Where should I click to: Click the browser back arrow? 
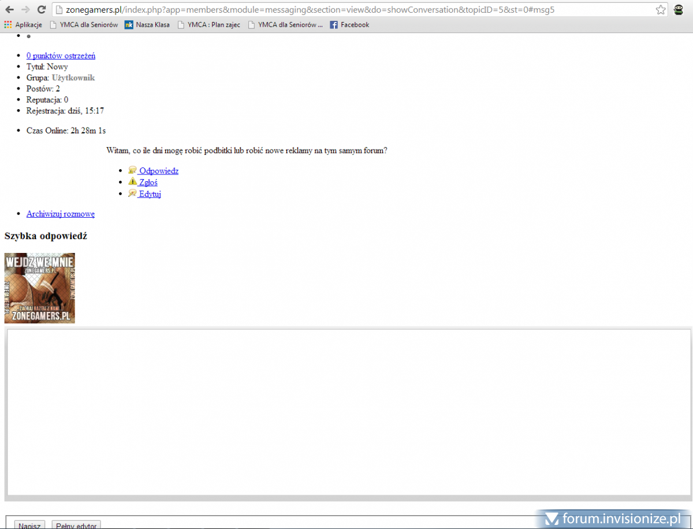click(10, 9)
